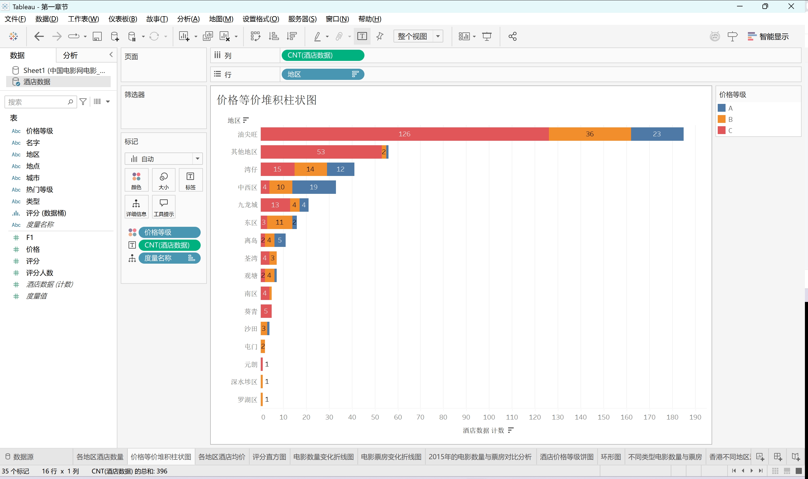
Task: Click the Duplicate worksheet icon
Action: click(x=208, y=36)
